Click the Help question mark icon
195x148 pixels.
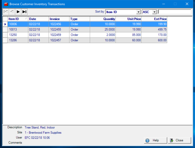tap(147, 140)
